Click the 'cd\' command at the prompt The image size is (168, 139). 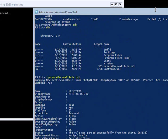[75, 25]
